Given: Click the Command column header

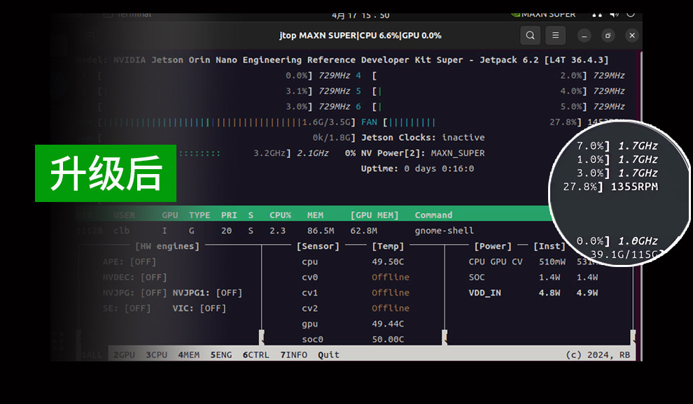Looking at the screenshot, I should click(433, 215).
